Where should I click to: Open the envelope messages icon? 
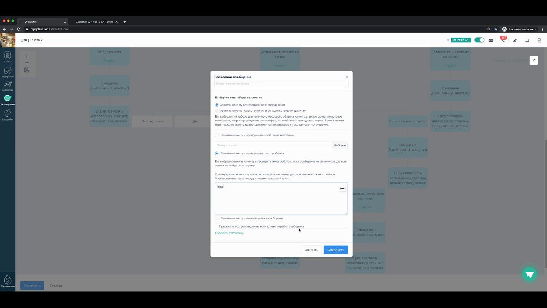pos(491,40)
